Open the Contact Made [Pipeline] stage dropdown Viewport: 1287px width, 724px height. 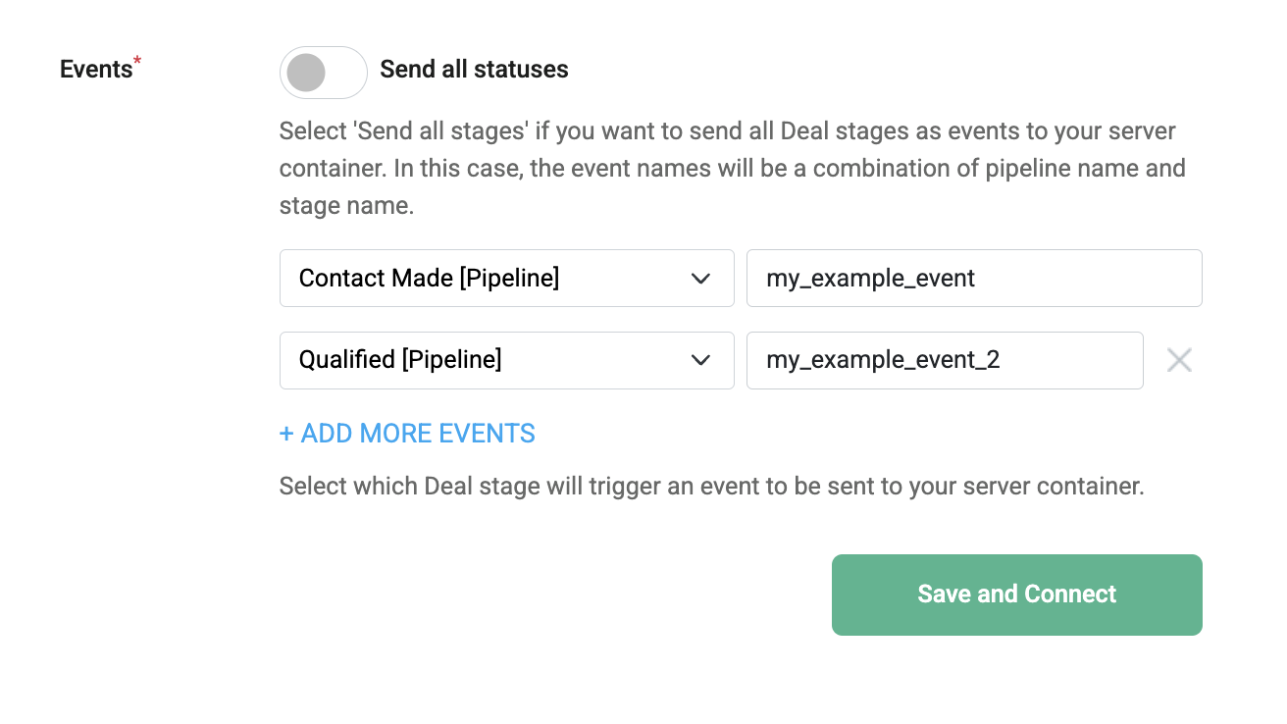(507, 278)
